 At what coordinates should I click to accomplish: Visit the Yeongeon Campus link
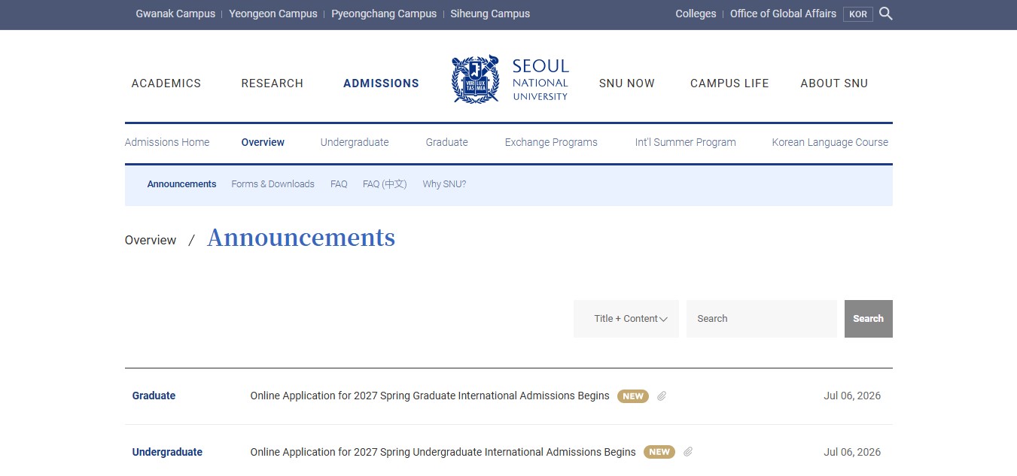tap(273, 14)
